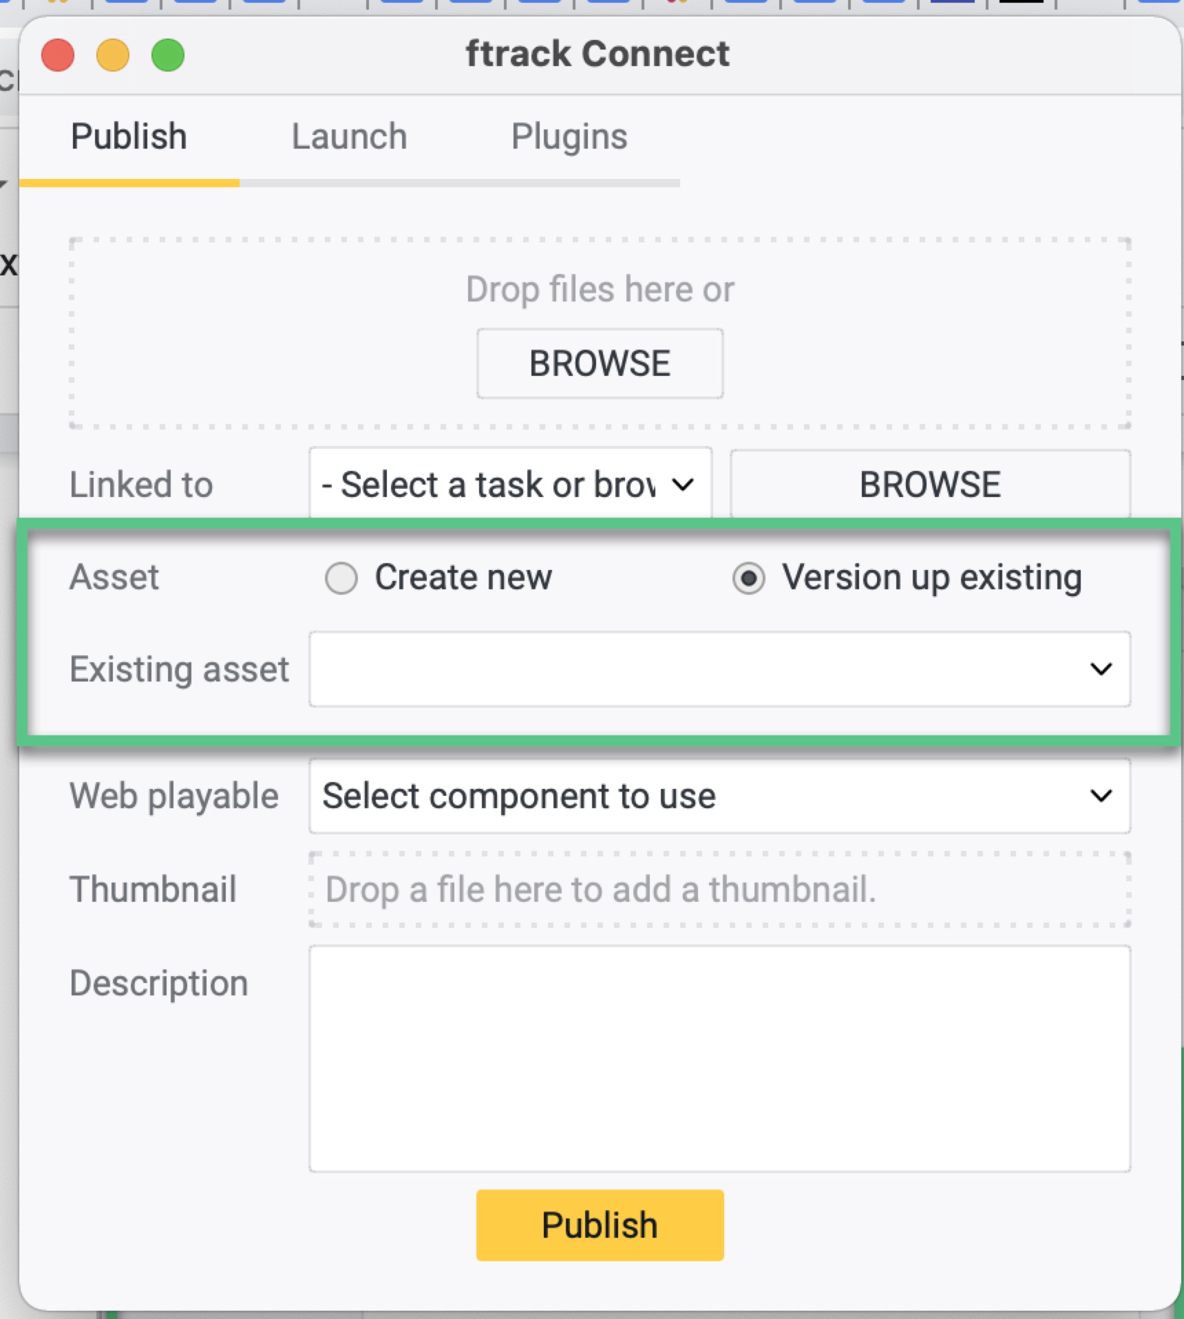The height and width of the screenshot is (1319, 1184).
Task: Click the green maximize traffic light
Action: (x=167, y=54)
